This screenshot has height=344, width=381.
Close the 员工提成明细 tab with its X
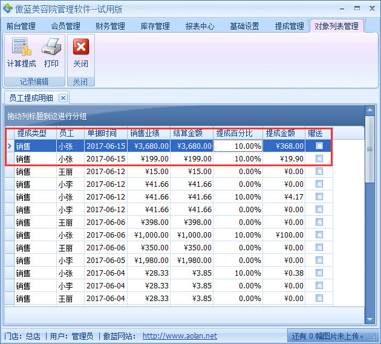[63, 98]
